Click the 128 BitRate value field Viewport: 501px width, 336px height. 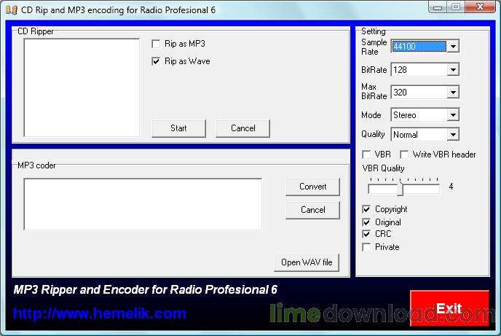(x=419, y=70)
